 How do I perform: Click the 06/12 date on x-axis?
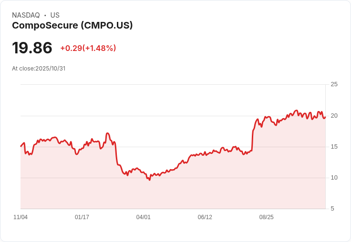[x=205, y=217]
